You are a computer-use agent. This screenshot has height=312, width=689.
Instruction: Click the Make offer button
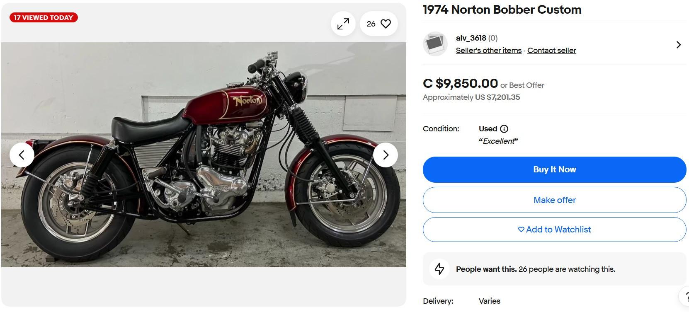point(554,200)
